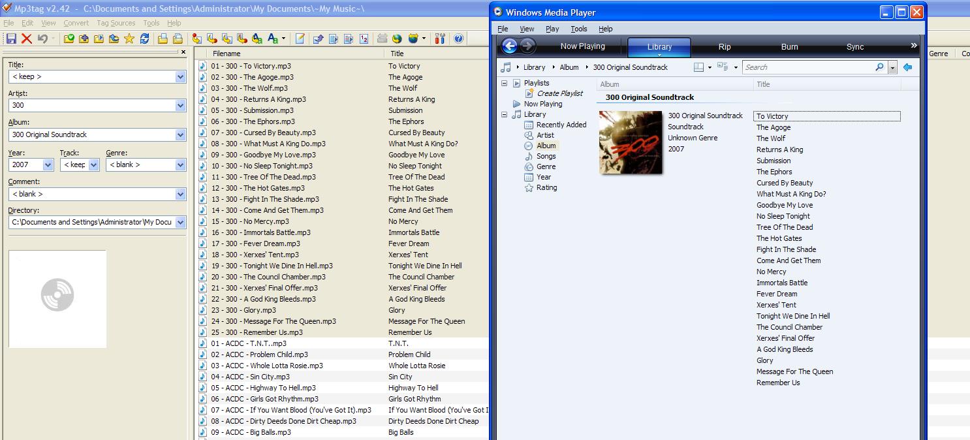Click Forward arrow in Windows Media Player

[527, 46]
